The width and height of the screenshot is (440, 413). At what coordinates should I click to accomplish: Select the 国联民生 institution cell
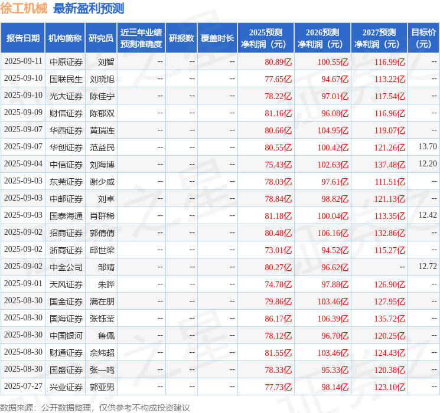tap(66, 79)
